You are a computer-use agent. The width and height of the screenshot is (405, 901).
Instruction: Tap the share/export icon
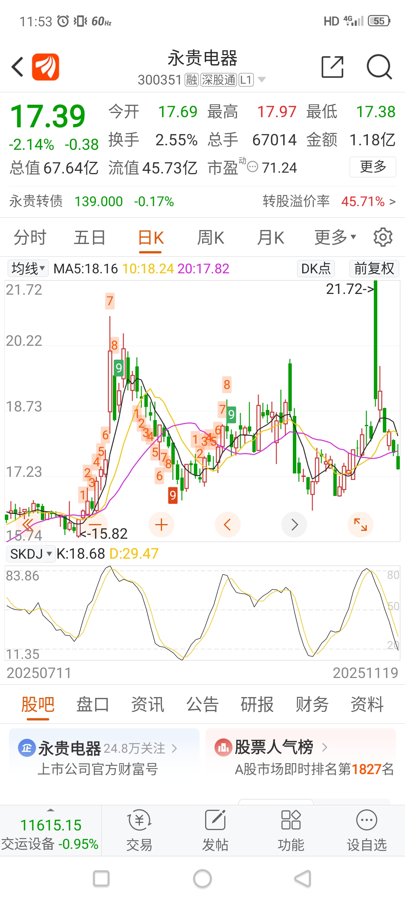tap(333, 67)
